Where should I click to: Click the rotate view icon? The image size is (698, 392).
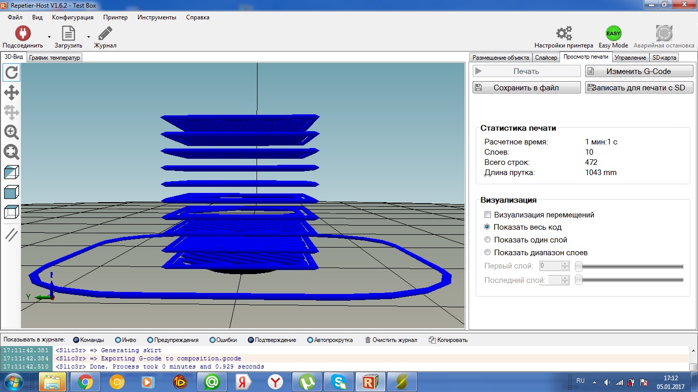[11, 72]
